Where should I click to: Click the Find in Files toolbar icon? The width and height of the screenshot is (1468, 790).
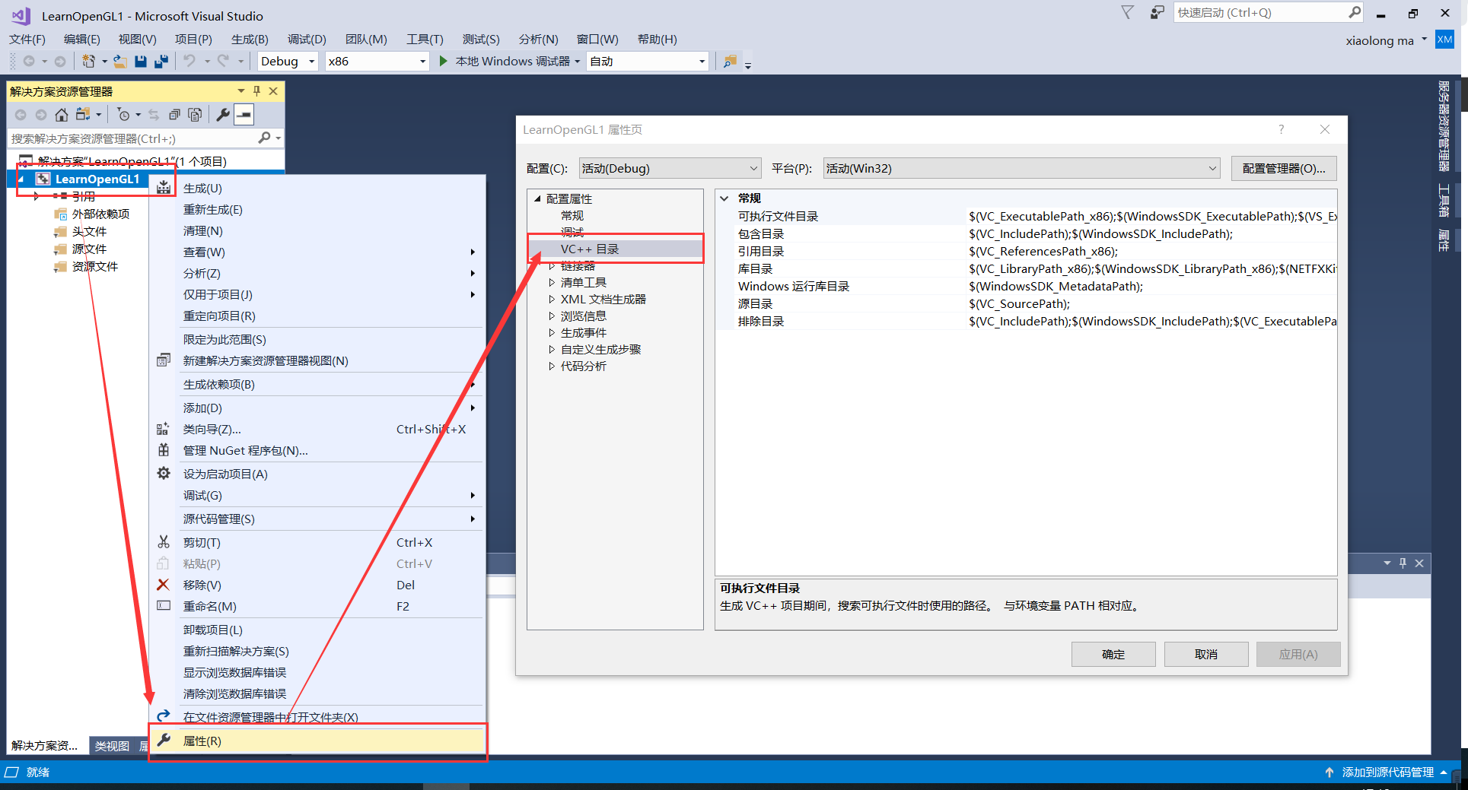coord(730,62)
